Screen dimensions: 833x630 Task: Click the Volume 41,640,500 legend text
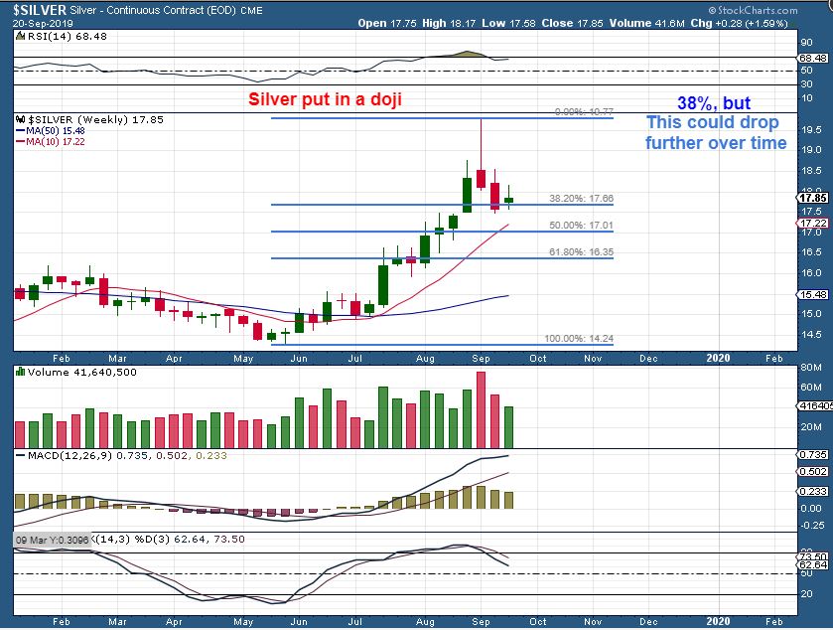point(81,373)
